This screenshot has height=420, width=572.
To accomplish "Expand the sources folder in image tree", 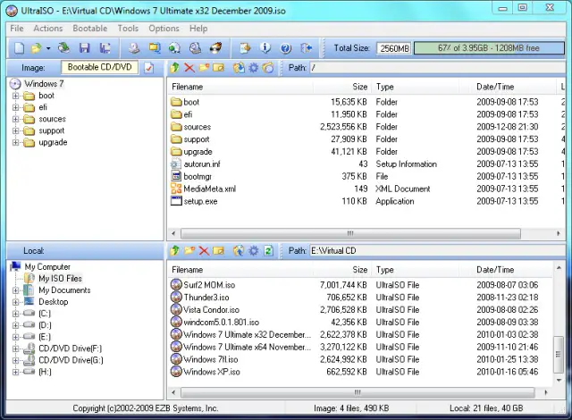I will (x=16, y=119).
